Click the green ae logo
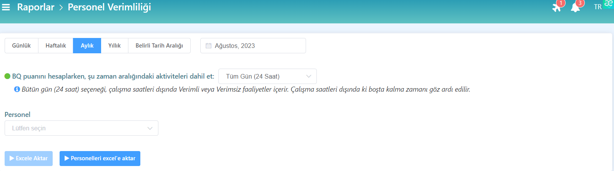 [609, 4]
